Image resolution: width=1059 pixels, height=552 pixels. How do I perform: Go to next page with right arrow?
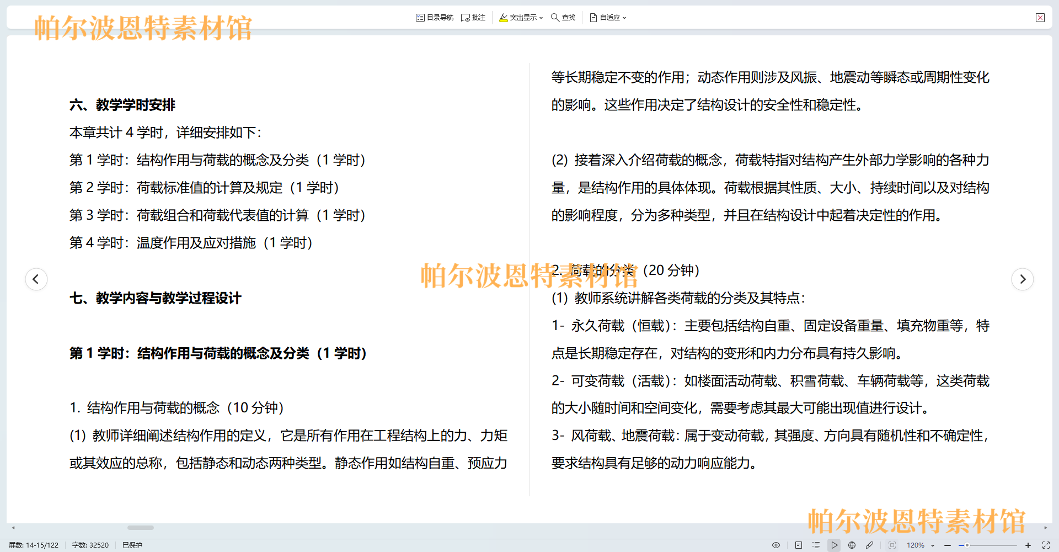pyautogui.click(x=1023, y=279)
